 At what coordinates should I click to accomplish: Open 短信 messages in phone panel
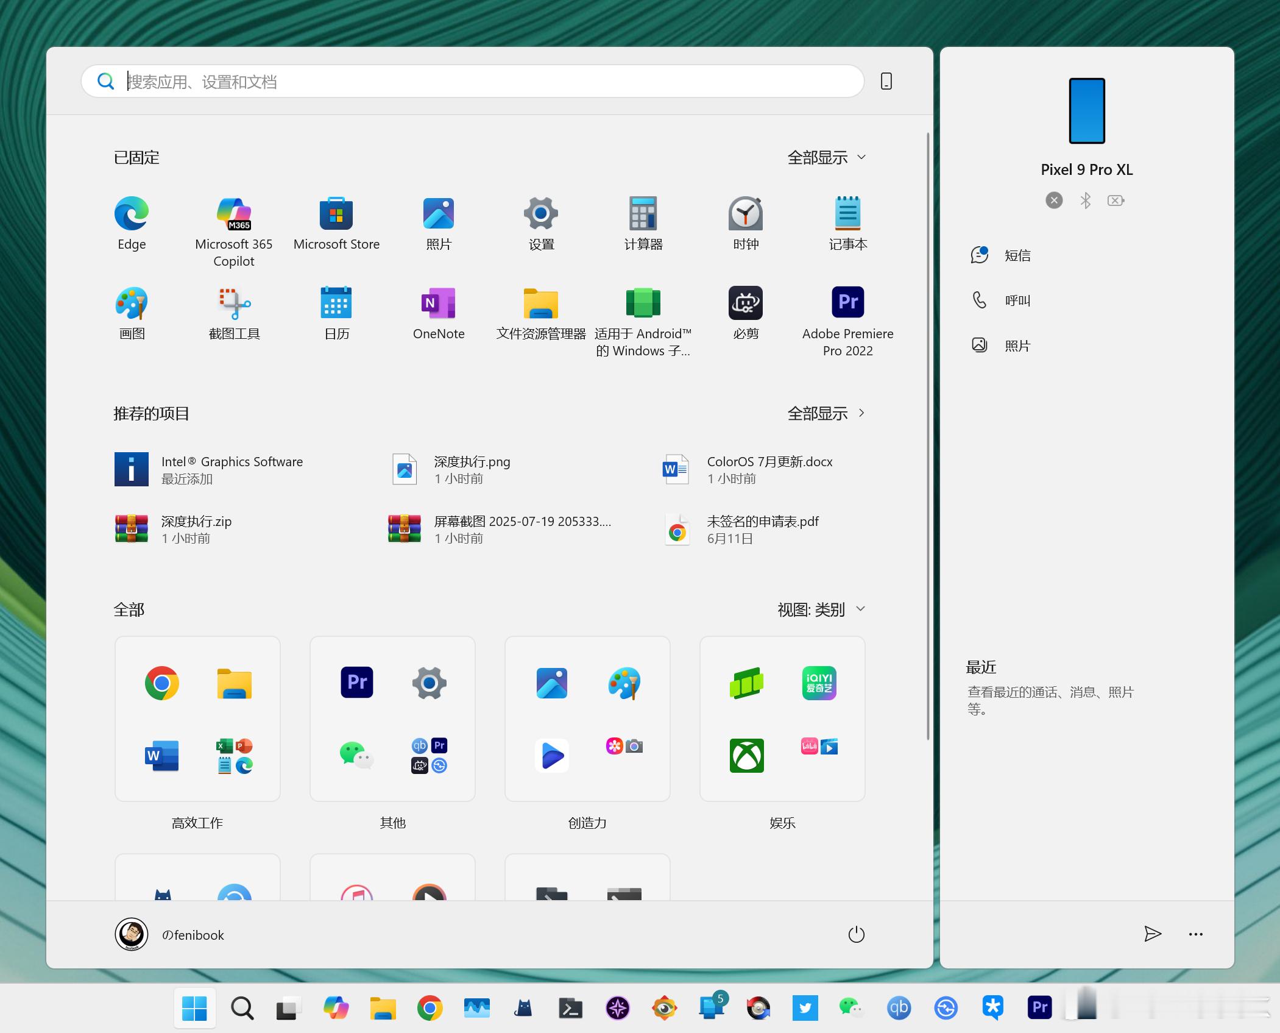[1000, 255]
